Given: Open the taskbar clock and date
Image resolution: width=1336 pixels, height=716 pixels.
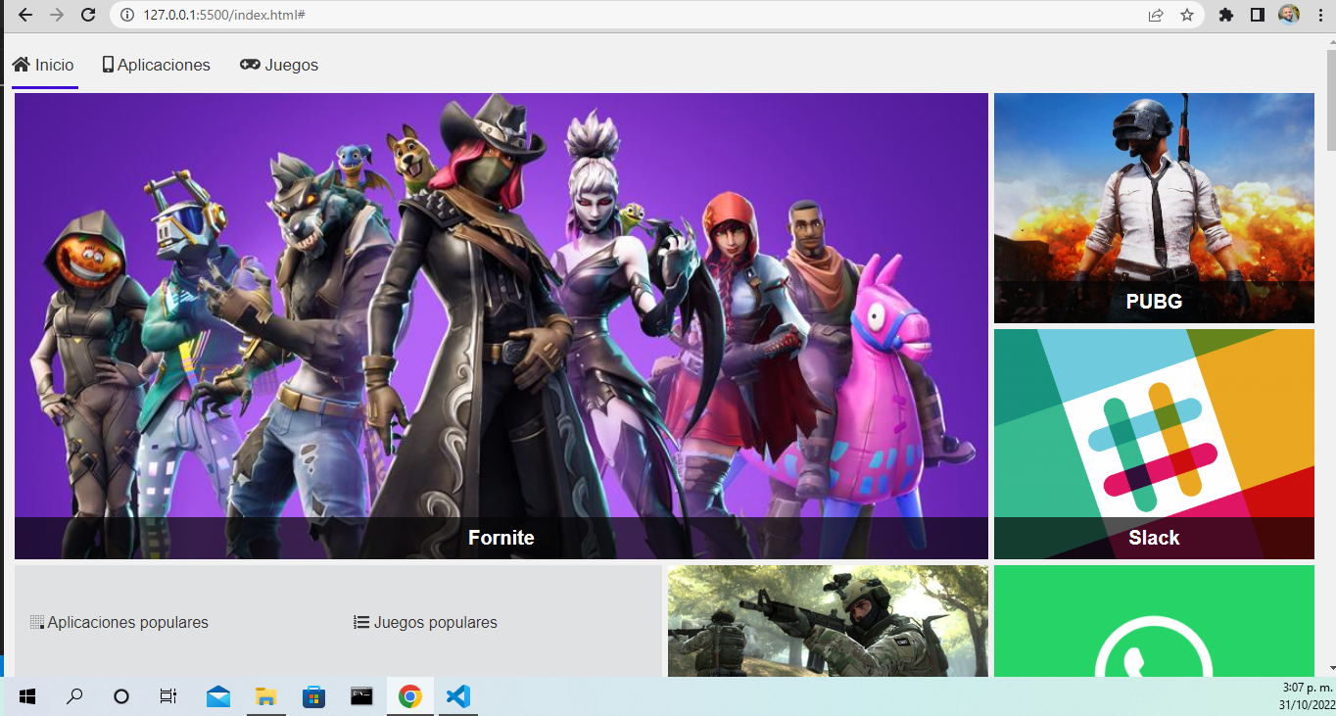Looking at the screenshot, I should click(x=1306, y=696).
